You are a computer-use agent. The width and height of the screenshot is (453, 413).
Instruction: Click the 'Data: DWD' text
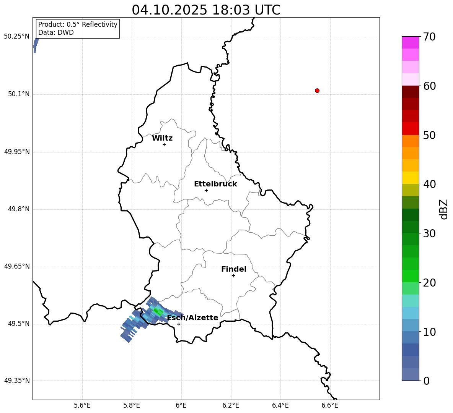tap(56, 32)
